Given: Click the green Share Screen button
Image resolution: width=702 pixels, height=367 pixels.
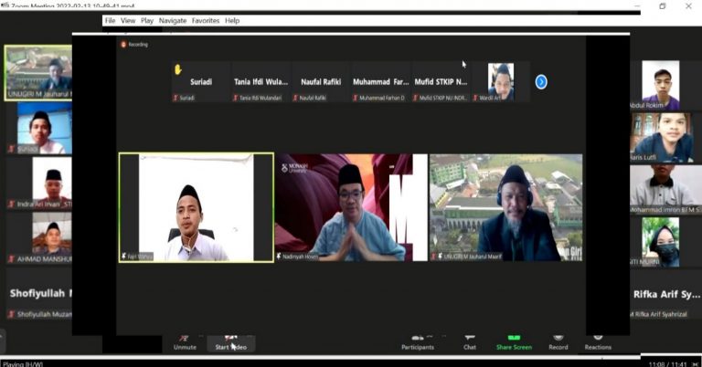Looking at the screenshot, I should point(514,342).
